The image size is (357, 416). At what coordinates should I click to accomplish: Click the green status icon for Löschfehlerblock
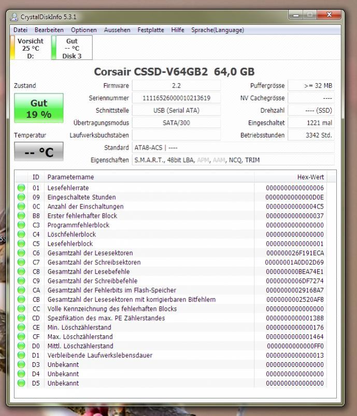21,234
